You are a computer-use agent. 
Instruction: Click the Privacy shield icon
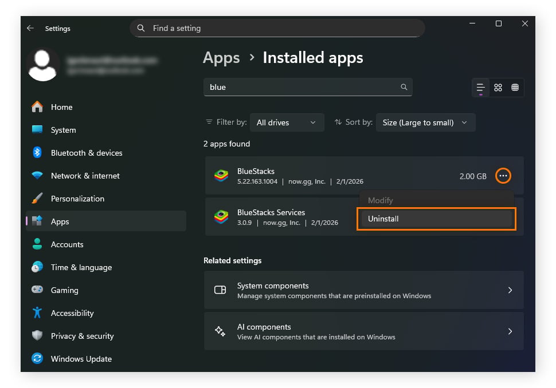37,335
